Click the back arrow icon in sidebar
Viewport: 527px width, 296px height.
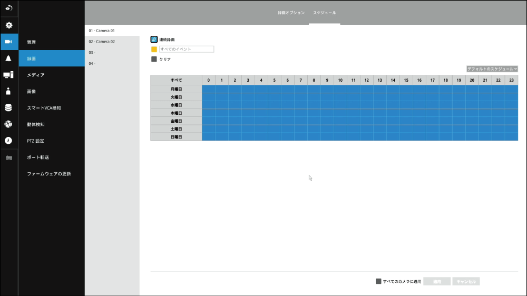8,8
